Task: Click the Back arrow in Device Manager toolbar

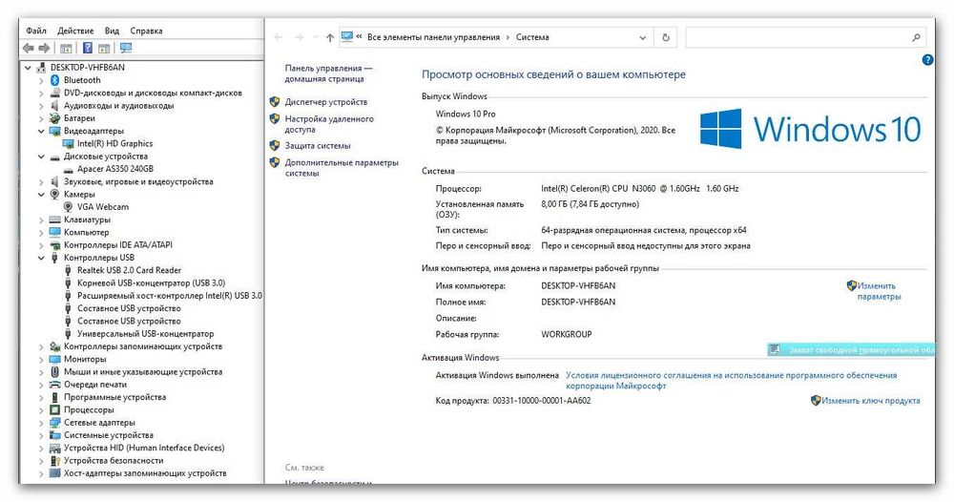Action: 28,48
